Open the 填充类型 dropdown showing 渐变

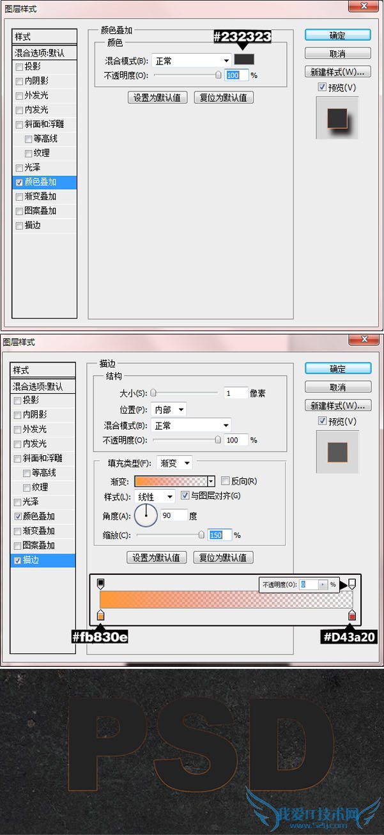[x=174, y=462]
